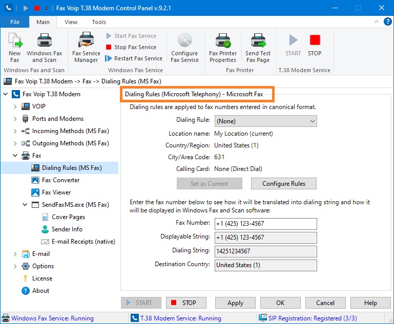The image size is (394, 324).
Task: Launch Windows Fax and Scan
Action: click(45, 48)
